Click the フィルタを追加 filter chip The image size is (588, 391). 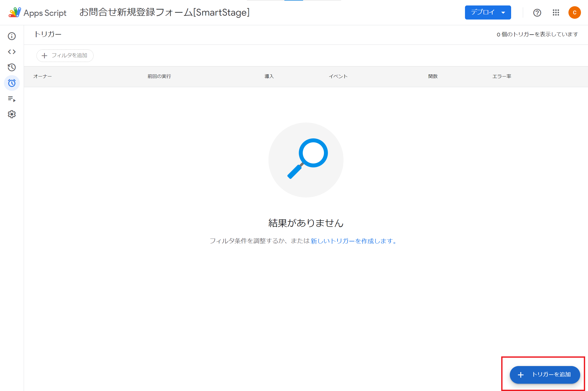[65, 55]
